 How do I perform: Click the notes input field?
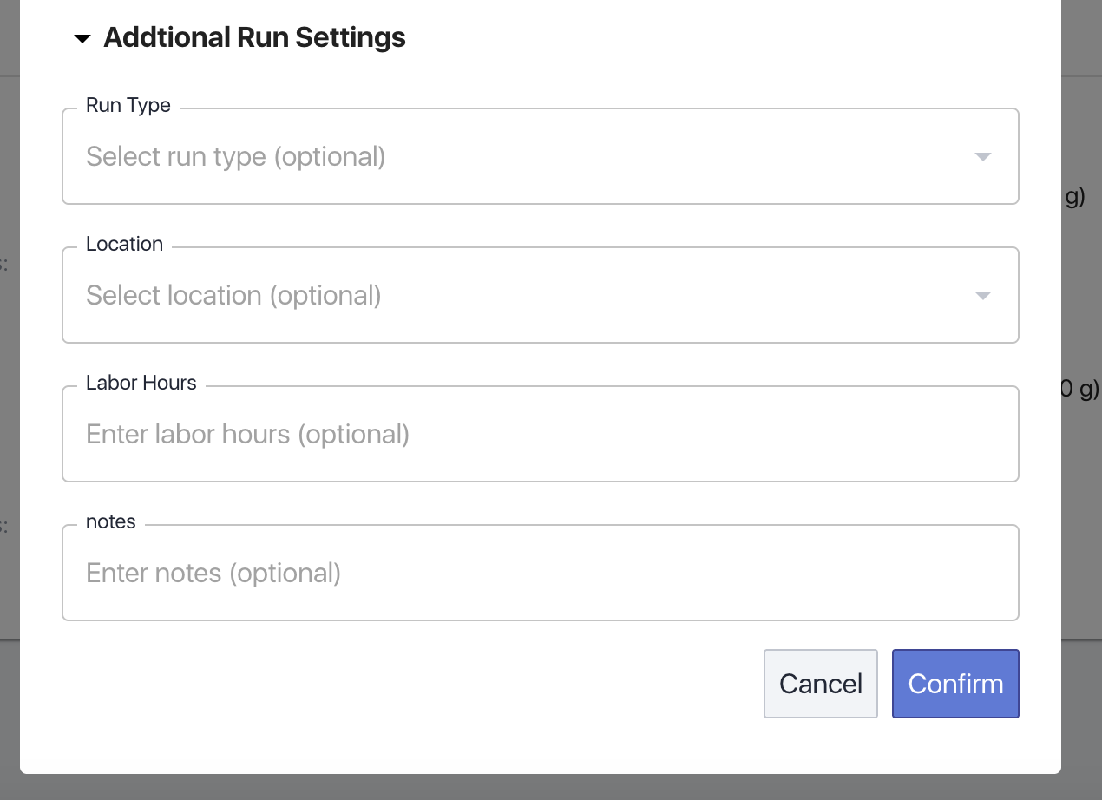coord(540,573)
